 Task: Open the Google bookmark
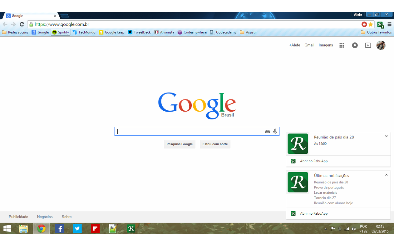40,32
